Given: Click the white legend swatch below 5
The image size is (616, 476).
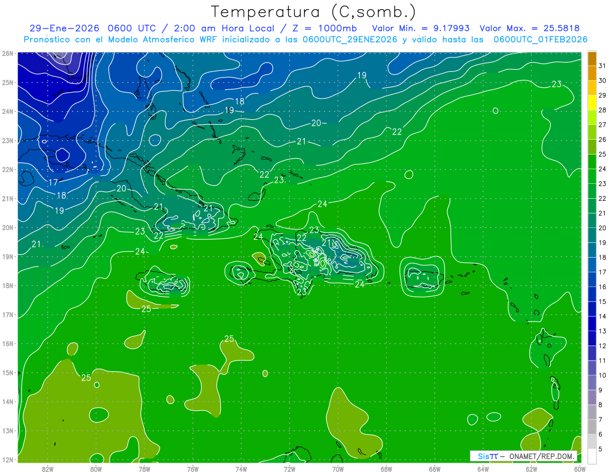Looking at the screenshot, I should [x=592, y=456].
